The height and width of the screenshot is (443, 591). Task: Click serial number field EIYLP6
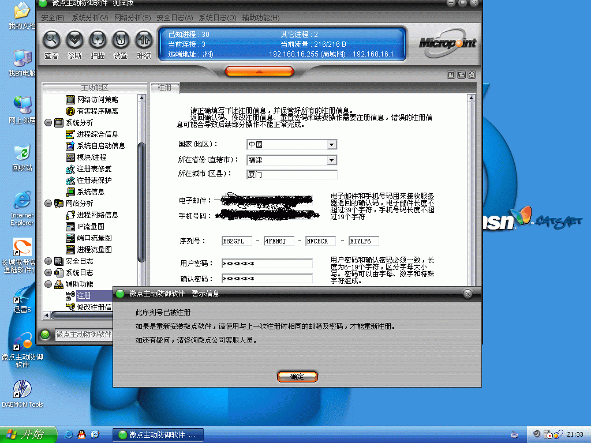[x=364, y=241]
